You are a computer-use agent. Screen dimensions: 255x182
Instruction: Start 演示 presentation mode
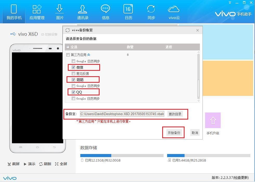pos(29,164)
